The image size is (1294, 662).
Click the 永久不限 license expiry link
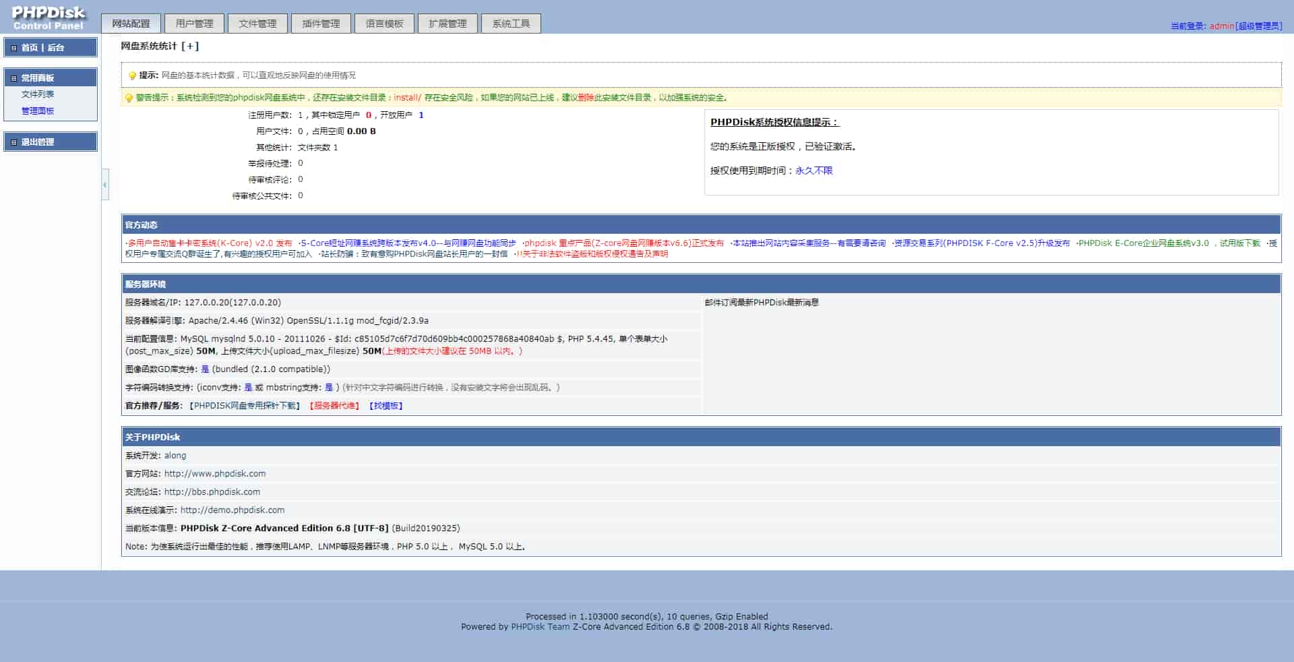814,171
